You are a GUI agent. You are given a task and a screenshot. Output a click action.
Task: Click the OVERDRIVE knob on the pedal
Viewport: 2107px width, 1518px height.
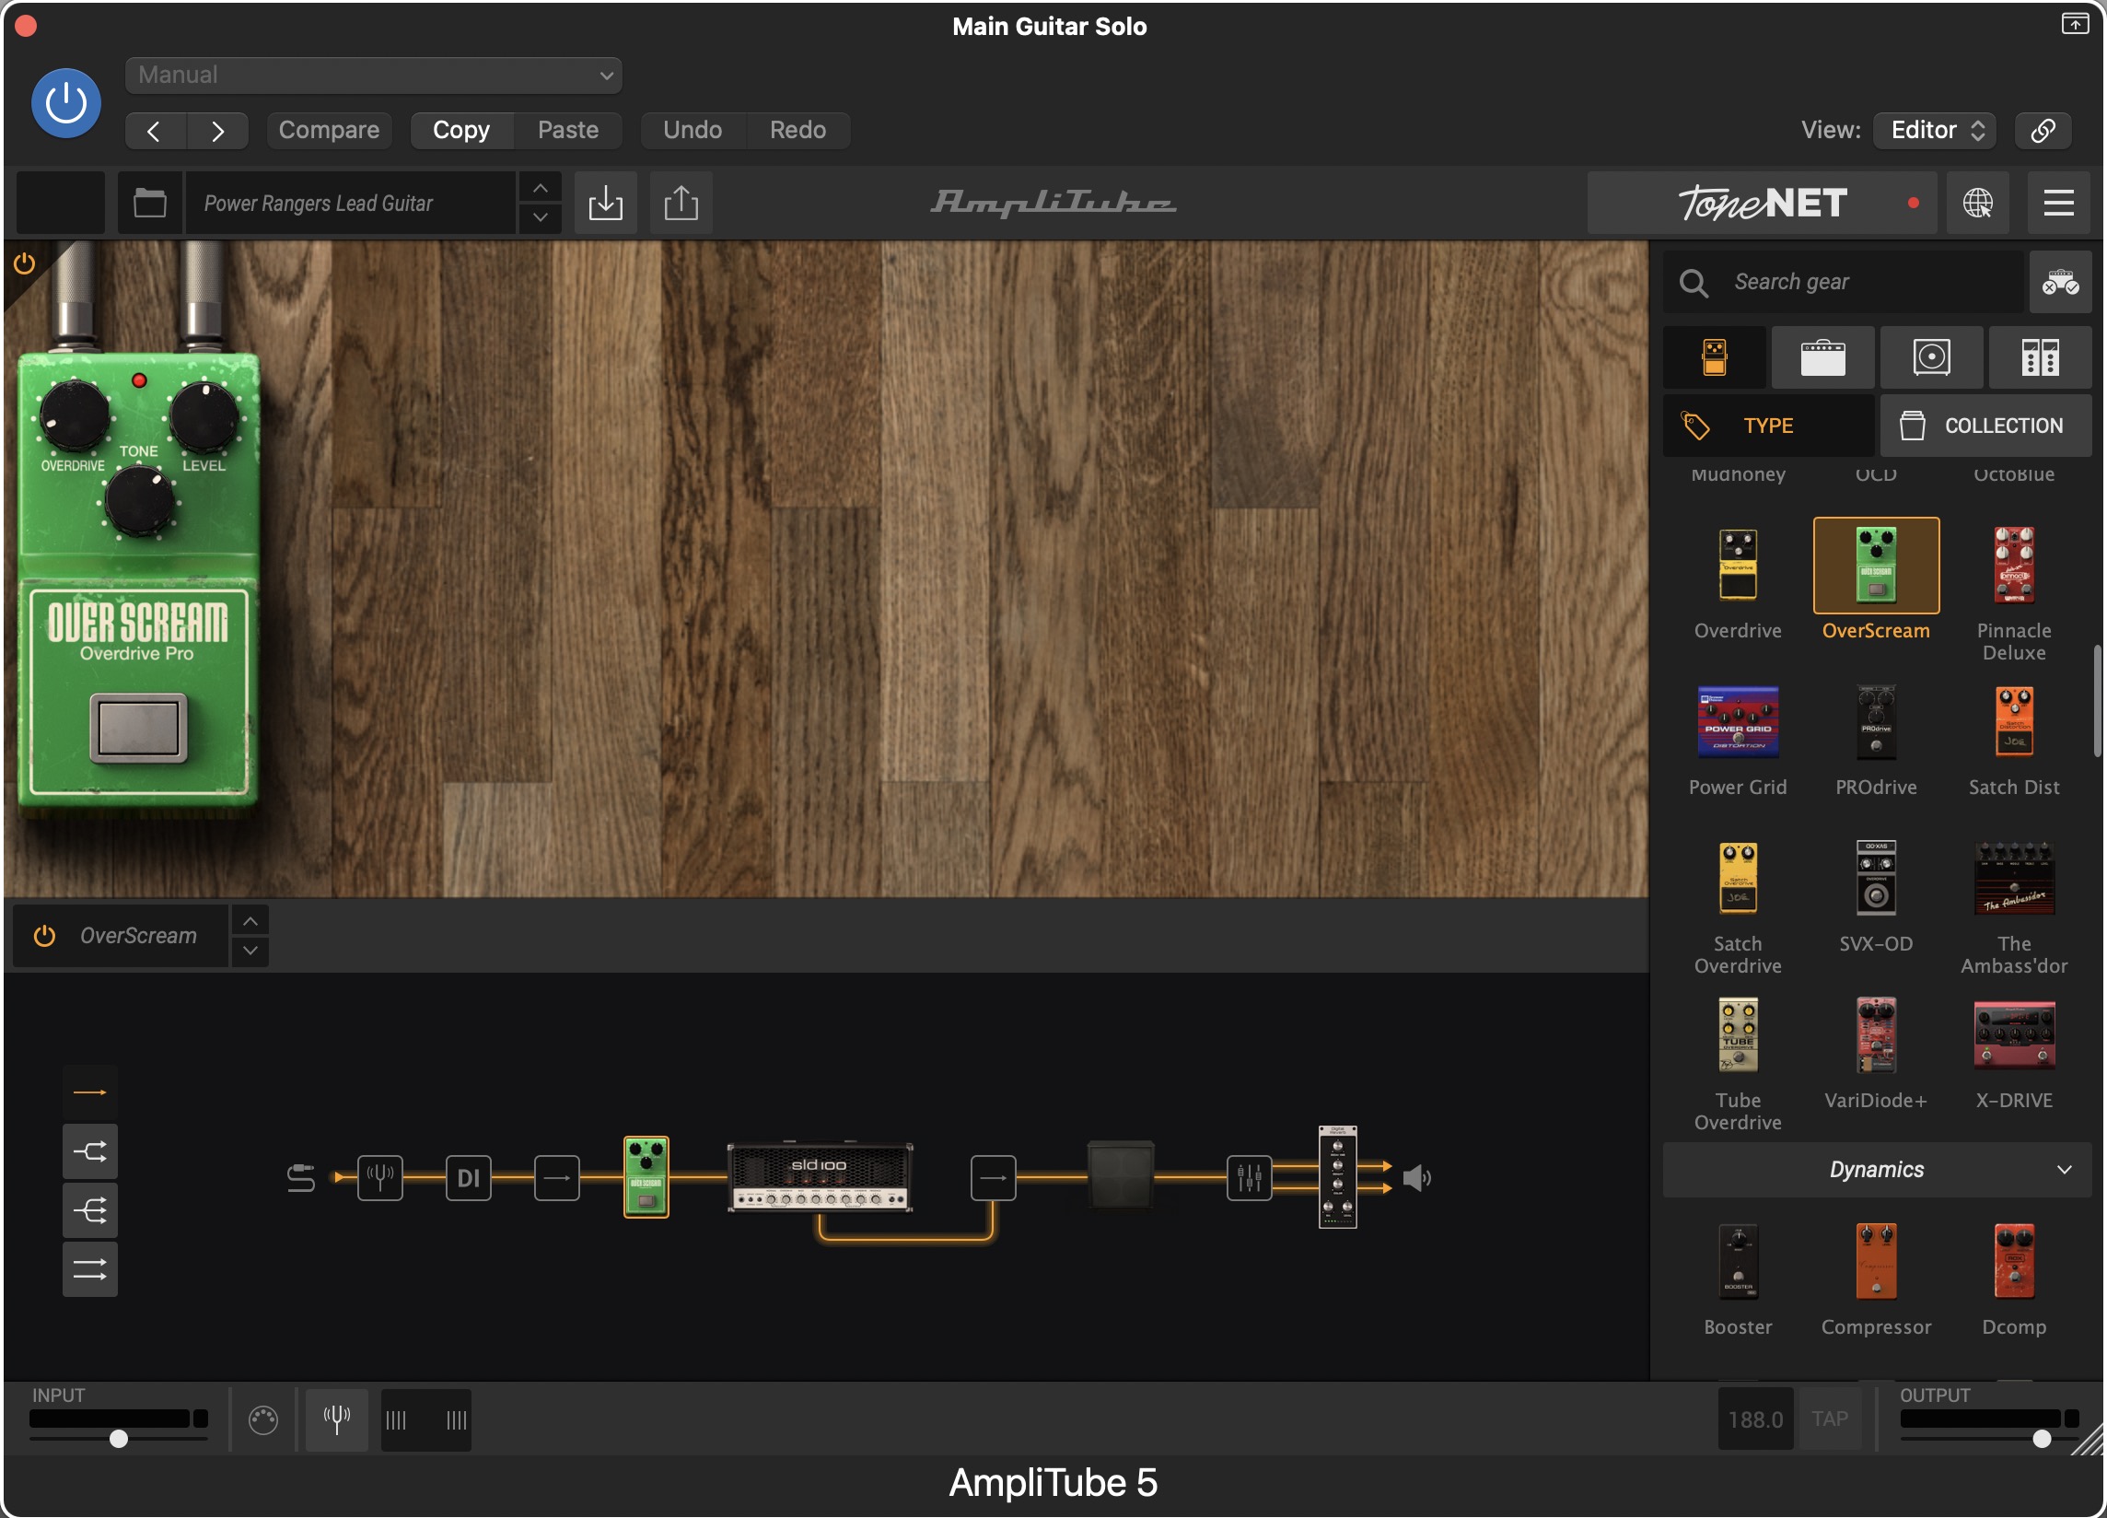[74, 415]
